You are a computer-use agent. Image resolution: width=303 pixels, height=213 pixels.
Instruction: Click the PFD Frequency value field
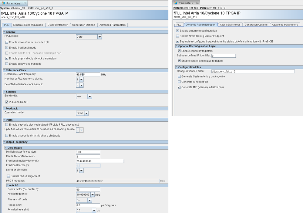point(118,181)
